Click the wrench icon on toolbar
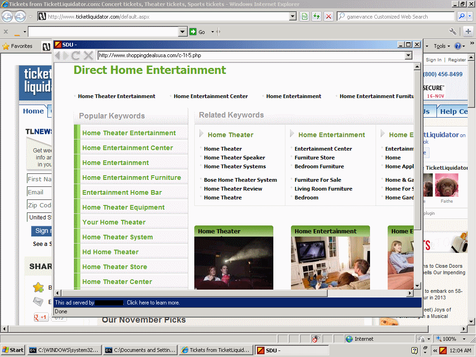This screenshot has width=476, height=357. point(453,31)
